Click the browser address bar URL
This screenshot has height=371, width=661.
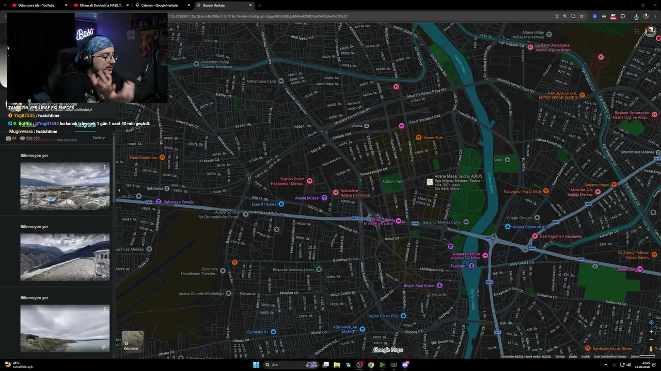click(258, 16)
